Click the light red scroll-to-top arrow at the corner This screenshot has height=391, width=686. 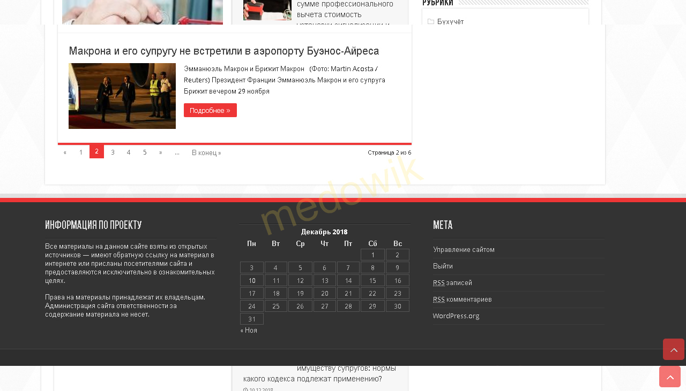(x=670, y=377)
